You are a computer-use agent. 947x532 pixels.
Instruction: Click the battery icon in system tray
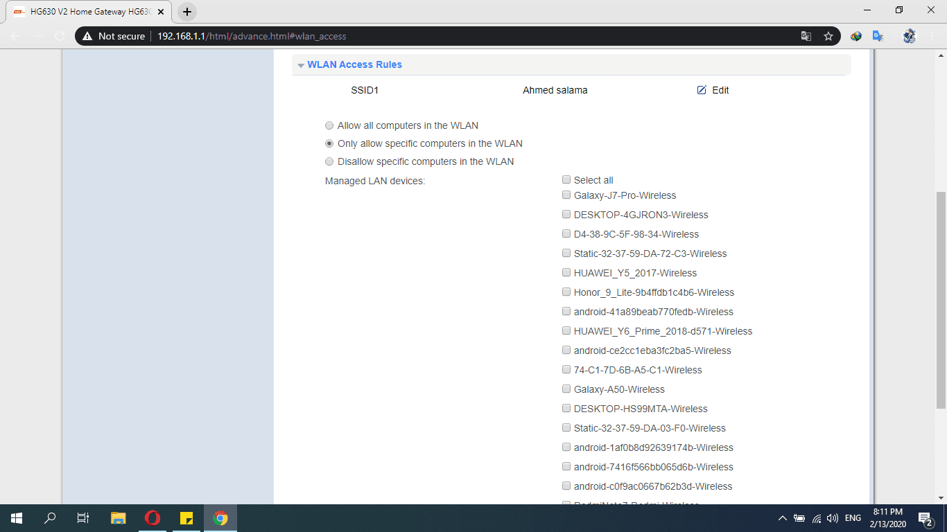[799, 518]
